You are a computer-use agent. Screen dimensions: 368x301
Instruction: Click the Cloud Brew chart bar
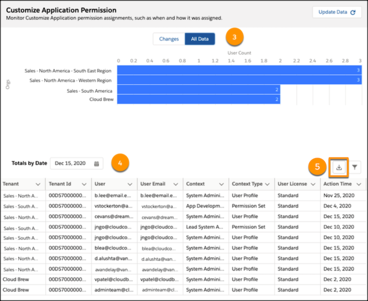click(x=199, y=99)
